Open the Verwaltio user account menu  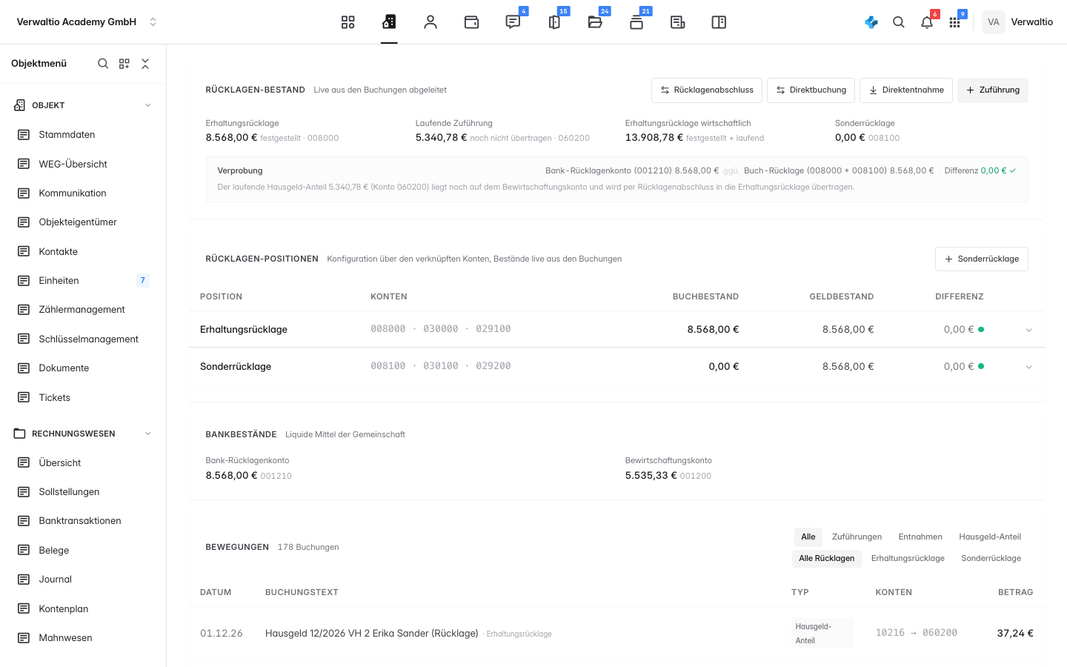click(1017, 22)
